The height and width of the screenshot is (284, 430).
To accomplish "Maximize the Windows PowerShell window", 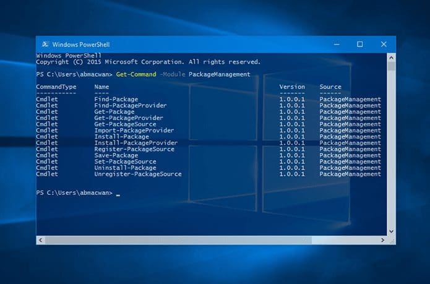I will (x=360, y=44).
